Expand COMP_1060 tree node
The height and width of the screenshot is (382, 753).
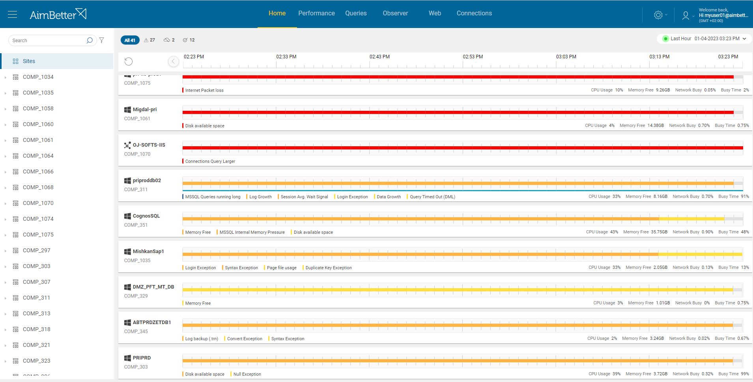coord(6,125)
